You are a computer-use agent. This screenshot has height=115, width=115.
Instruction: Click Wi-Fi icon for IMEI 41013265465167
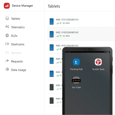tap(61, 49)
